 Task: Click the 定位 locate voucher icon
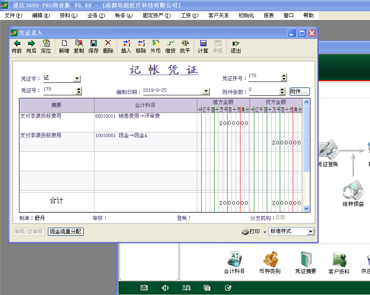tap(46, 46)
